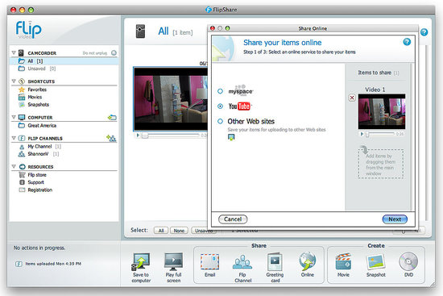This screenshot has width=443, height=296.
Task: Click the drag items drop area
Action: click(x=380, y=164)
